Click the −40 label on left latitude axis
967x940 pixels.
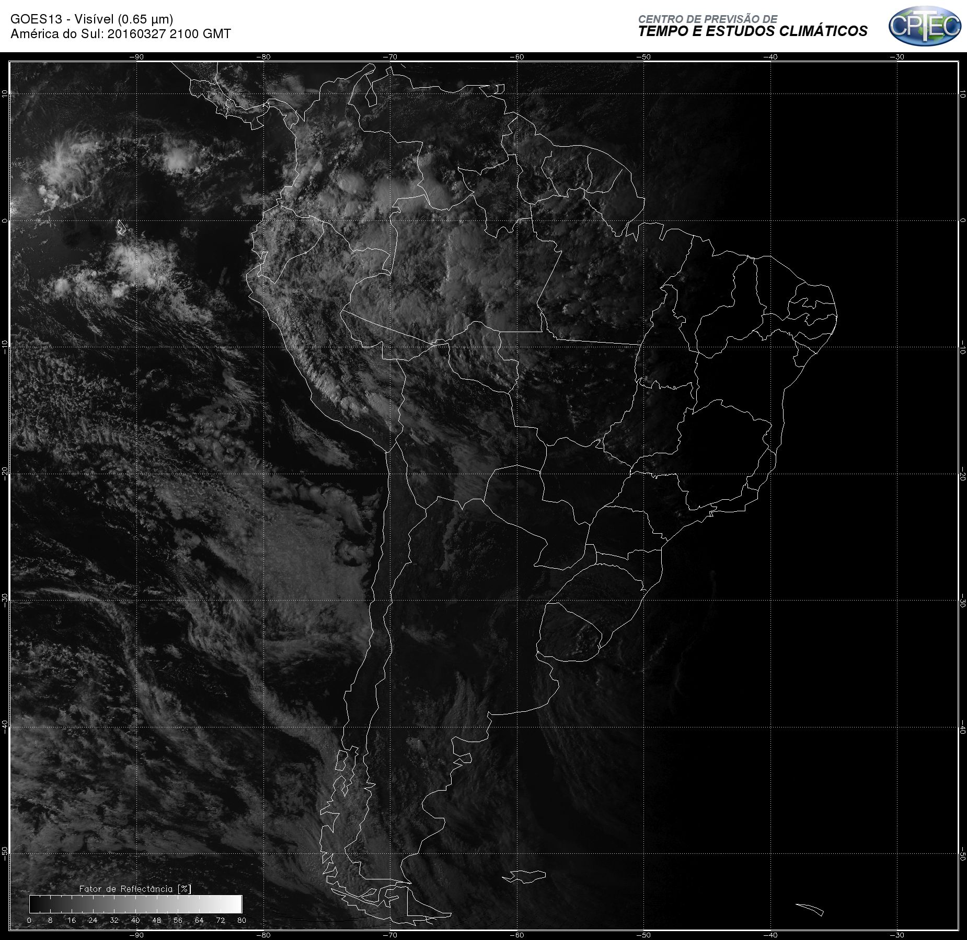pos(5,727)
